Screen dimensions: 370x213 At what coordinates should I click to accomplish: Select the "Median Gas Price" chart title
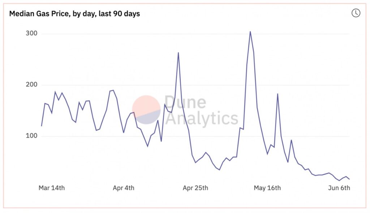point(74,14)
